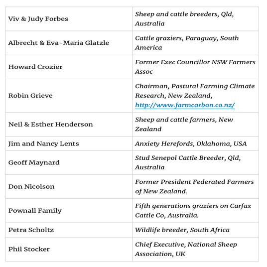This screenshot has width=267, height=267.
Task: Click on Robin Grieve name
Action: tap(30, 96)
